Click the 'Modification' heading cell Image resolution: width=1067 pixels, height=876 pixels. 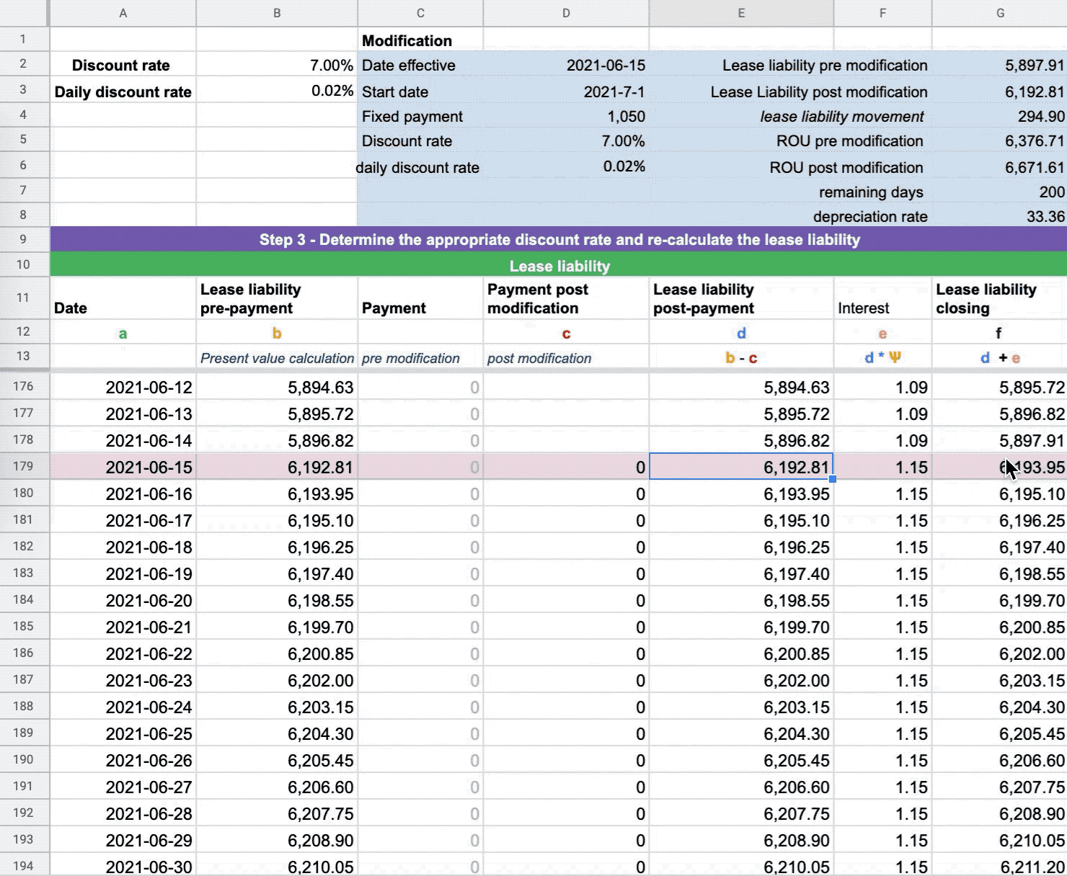coord(420,40)
